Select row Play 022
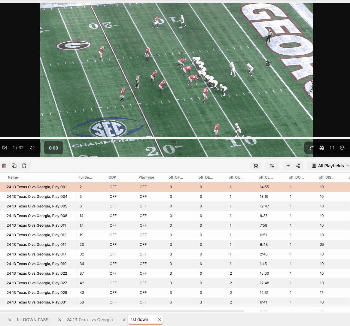 pyautogui.click(x=175, y=273)
